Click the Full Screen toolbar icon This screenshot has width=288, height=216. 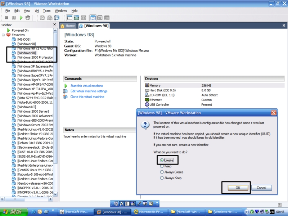76,18
